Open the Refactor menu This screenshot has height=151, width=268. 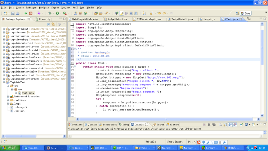click(31, 8)
